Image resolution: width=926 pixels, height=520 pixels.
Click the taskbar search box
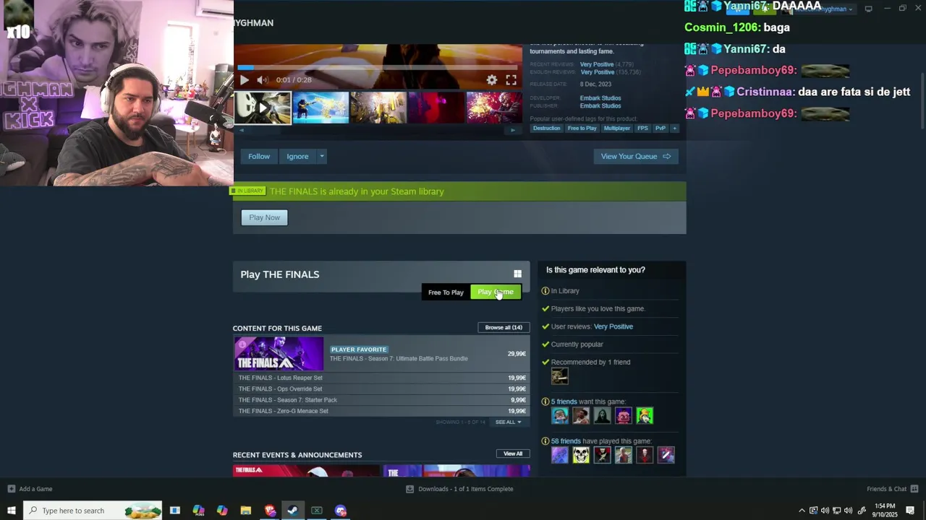[93, 511]
